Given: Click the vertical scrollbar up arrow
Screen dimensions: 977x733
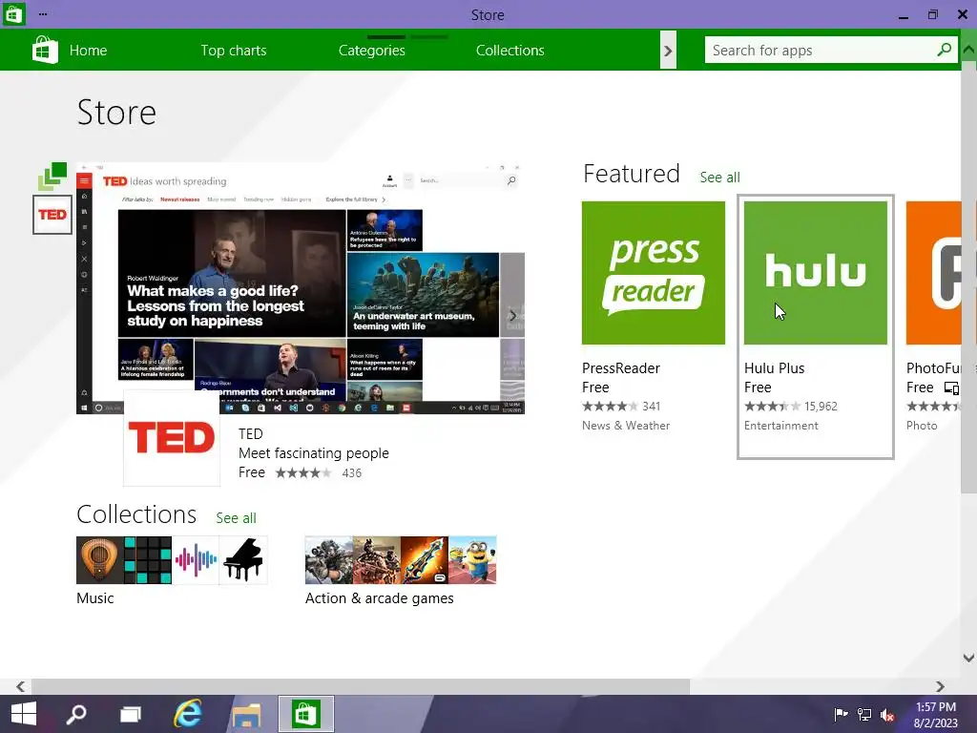Looking at the screenshot, I should 969,49.
